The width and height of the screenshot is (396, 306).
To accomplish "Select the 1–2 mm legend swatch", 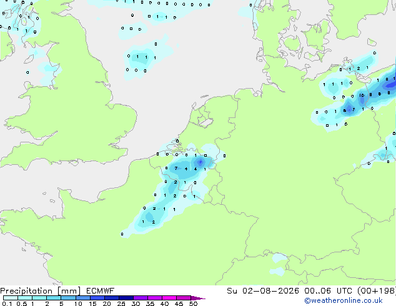I will coord(39,298).
